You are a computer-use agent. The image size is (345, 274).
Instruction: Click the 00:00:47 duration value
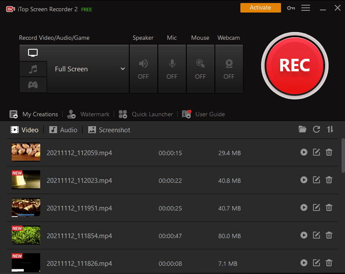pos(170,236)
